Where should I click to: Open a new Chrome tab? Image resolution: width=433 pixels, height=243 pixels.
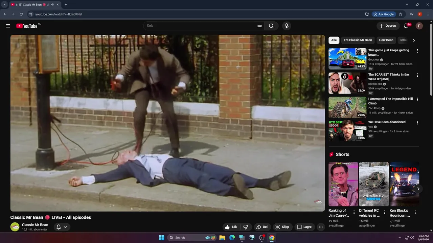coord(66,5)
